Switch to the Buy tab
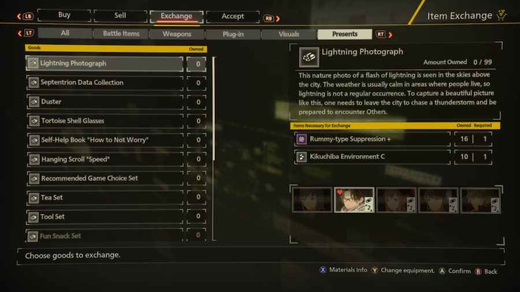 [x=64, y=15]
